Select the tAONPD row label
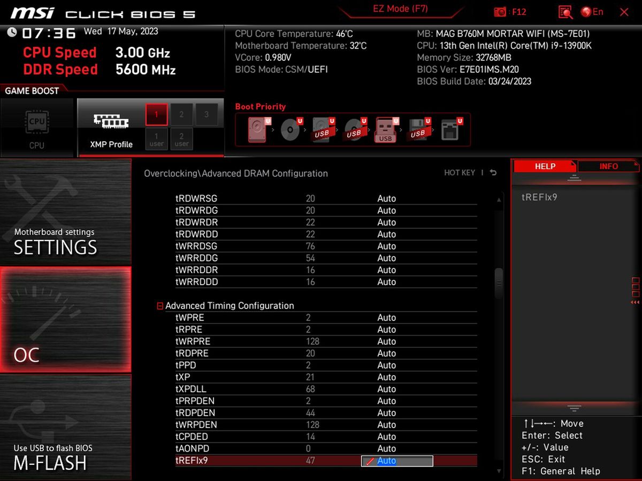The width and height of the screenshot is (642, 481). tap(192, 448)
